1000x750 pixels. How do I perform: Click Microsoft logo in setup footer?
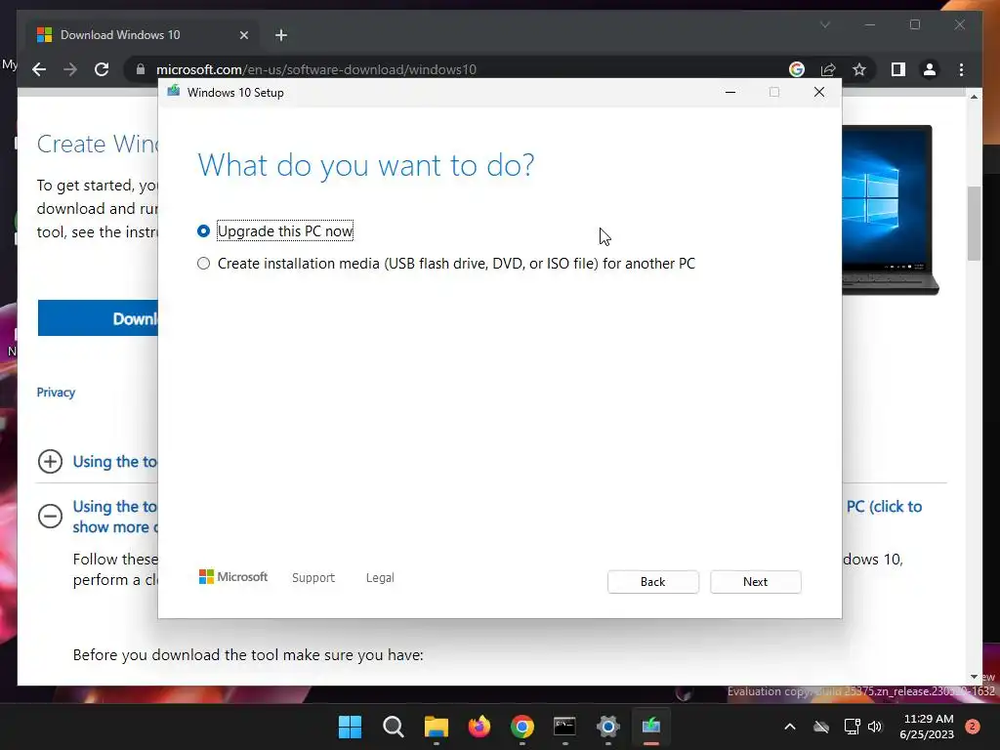pos(233,577)
